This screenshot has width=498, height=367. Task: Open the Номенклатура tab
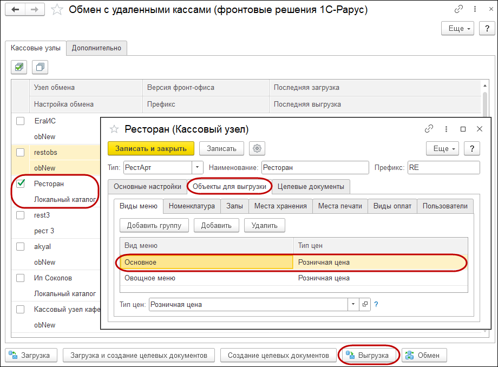[x=192, y=206]
